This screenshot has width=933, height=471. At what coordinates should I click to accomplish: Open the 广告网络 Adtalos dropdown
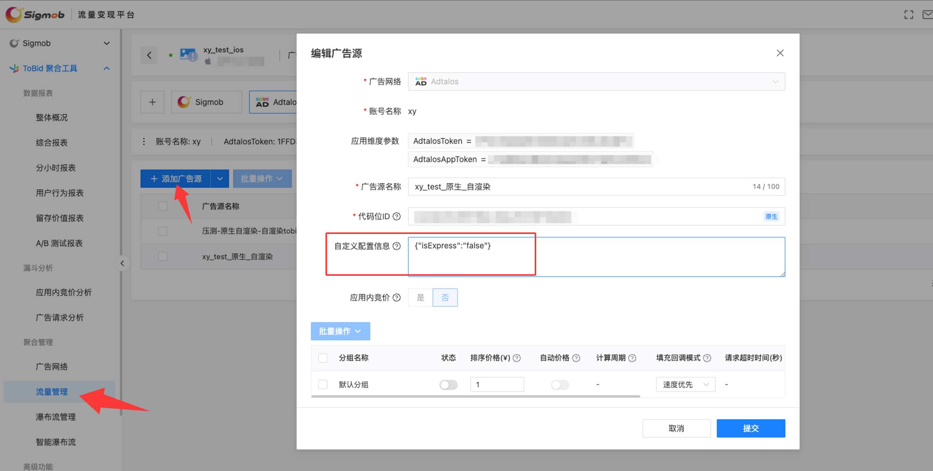click(596, 81)
